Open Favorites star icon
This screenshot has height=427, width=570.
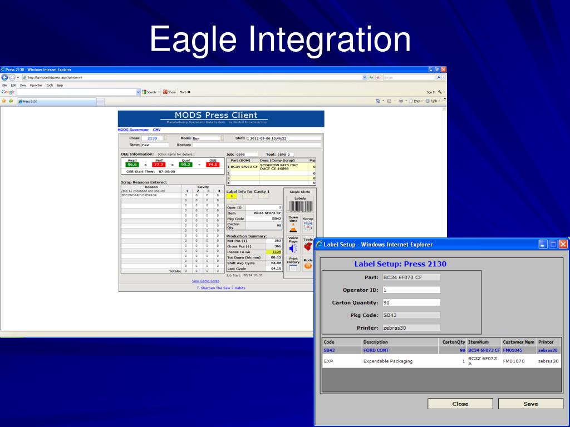tap(4, 101)
